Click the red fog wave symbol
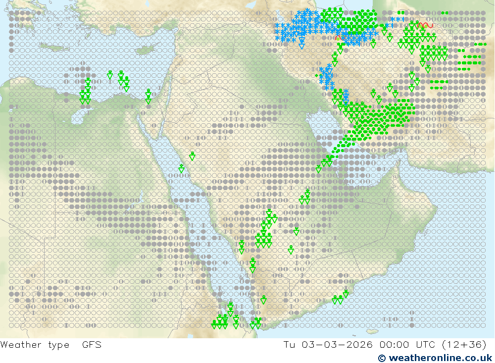Viewport: 495px width, 363px height. pos(425,25)
